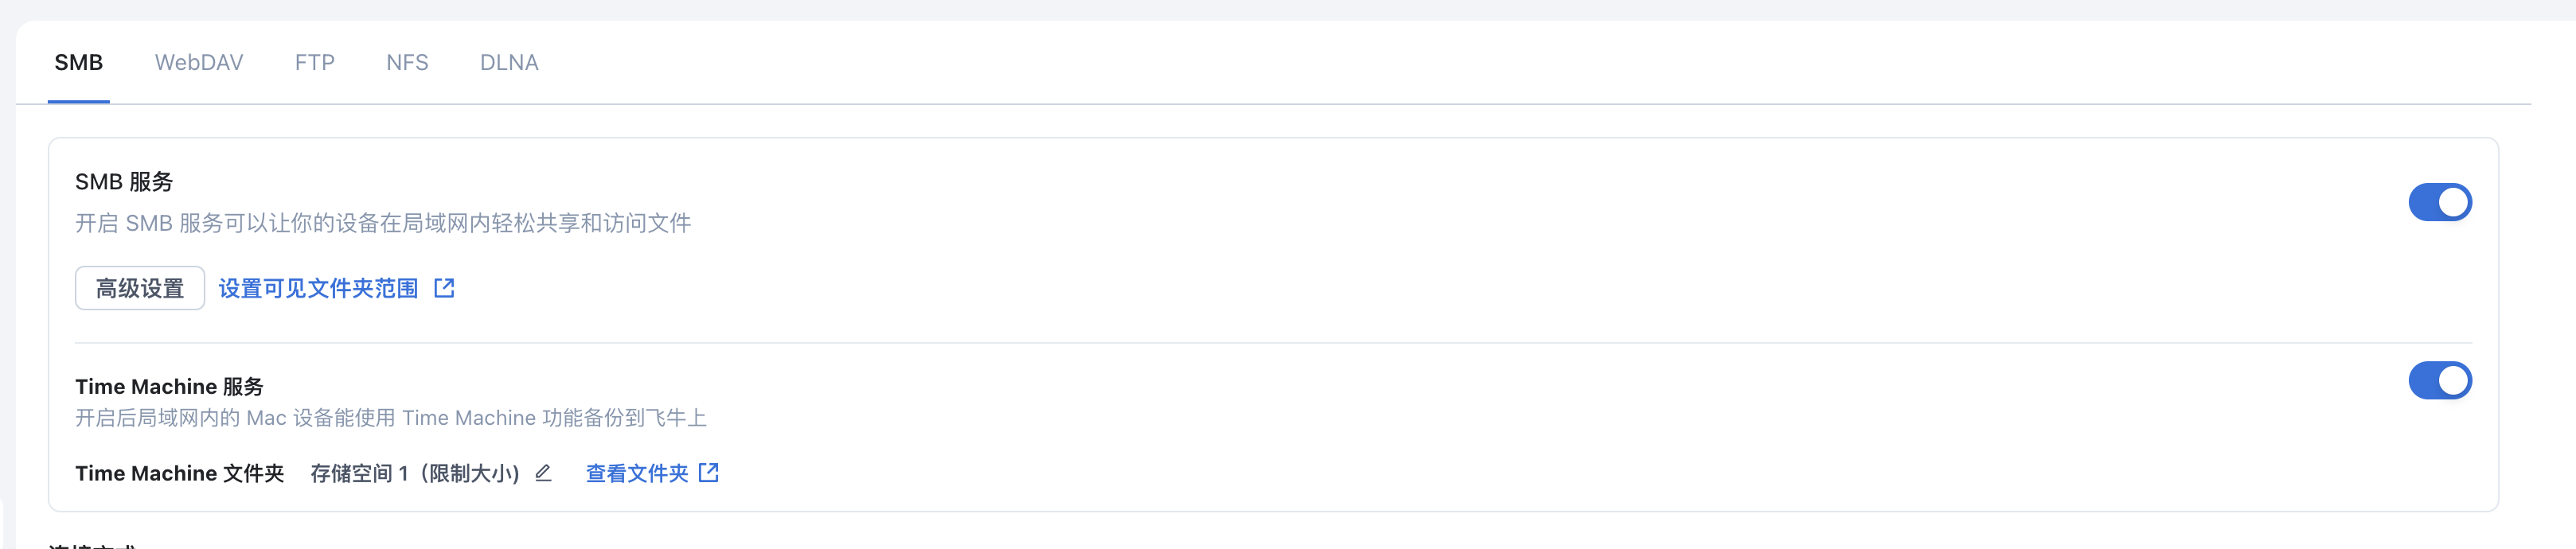Open the external-link icon beside 查看文件夹

coord(708,472)
